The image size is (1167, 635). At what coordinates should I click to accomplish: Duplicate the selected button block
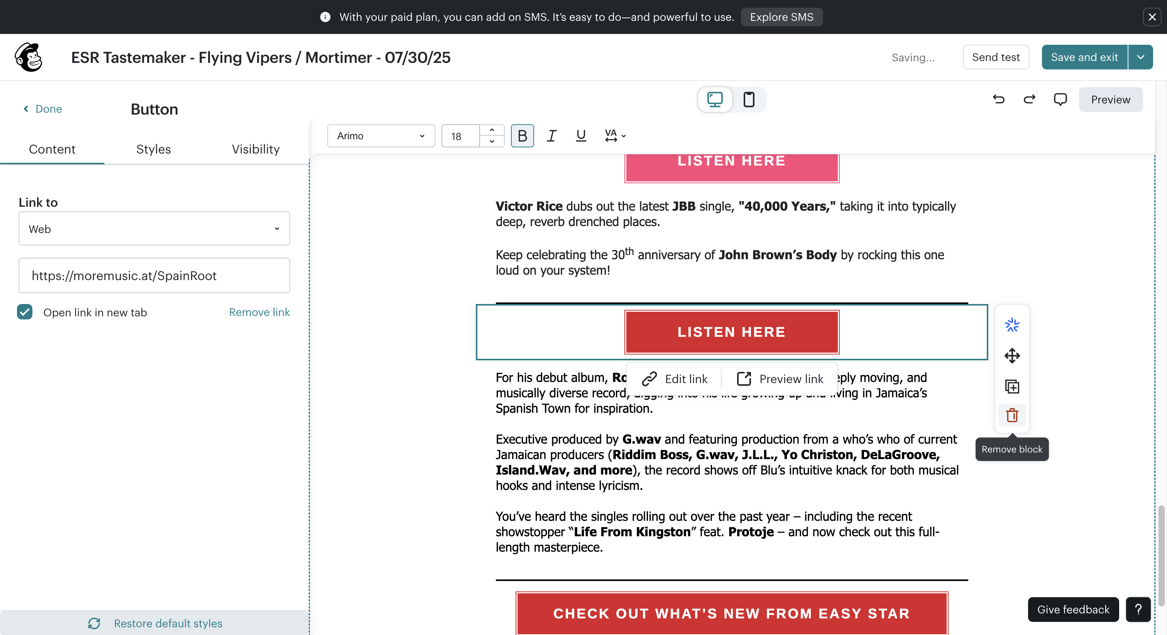tap(1011, 386)
